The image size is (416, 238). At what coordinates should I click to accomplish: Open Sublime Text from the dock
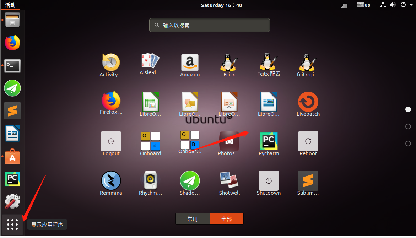tap(12, 110)
